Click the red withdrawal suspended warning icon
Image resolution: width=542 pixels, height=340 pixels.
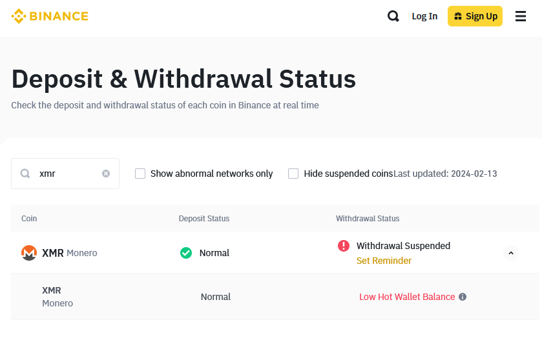pyautogui.click(x=344, y=246)
